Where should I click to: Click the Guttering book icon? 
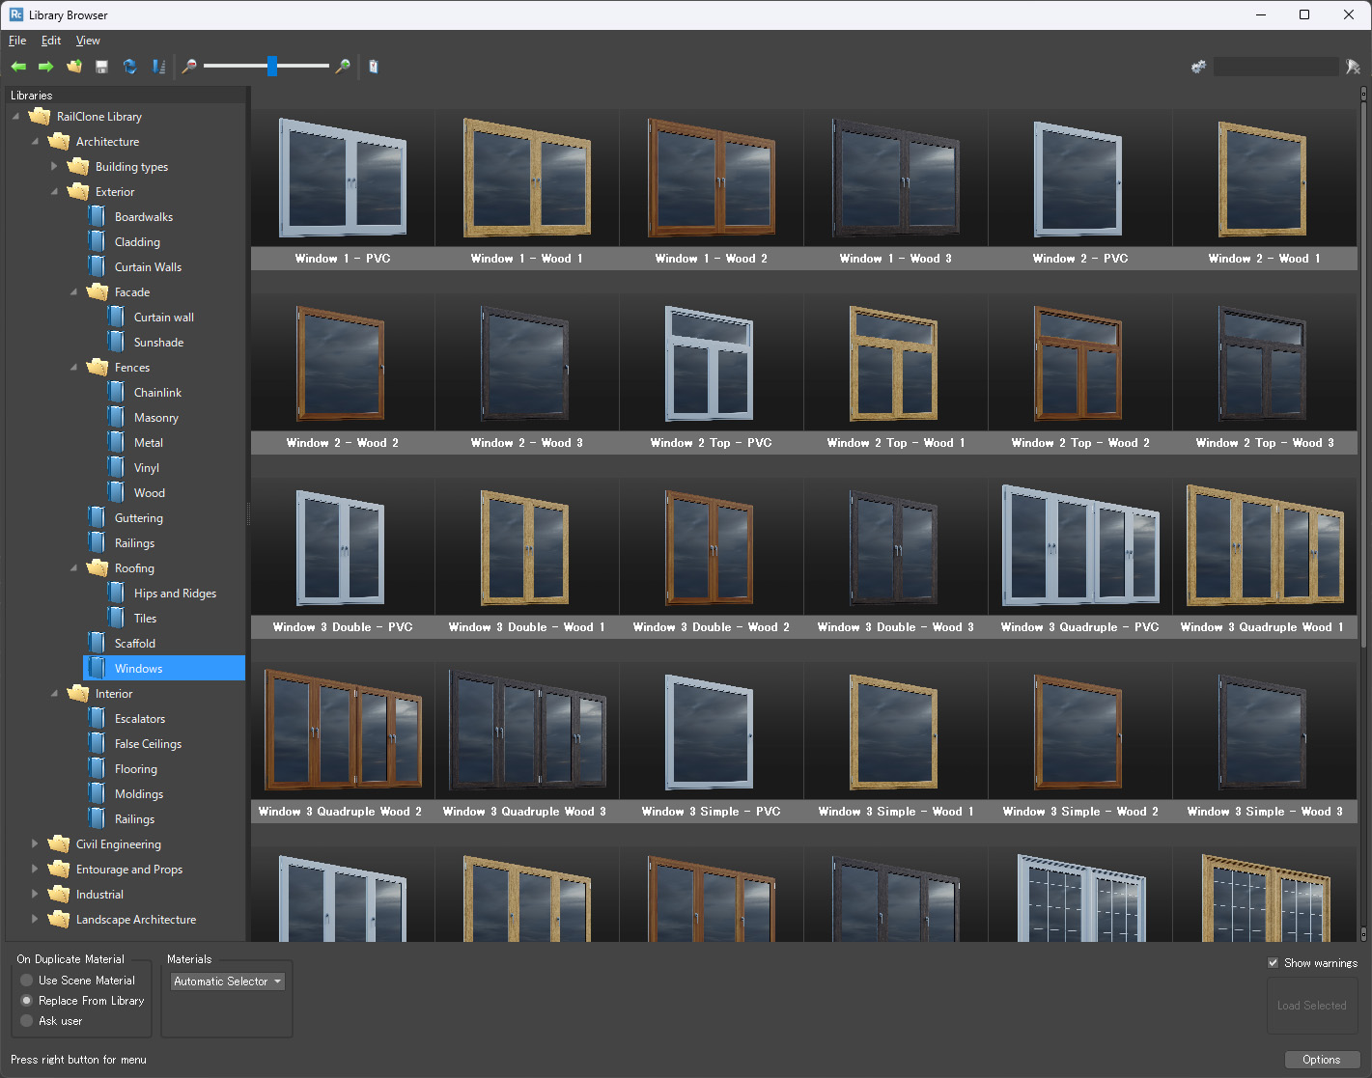[x=97, y=518]
